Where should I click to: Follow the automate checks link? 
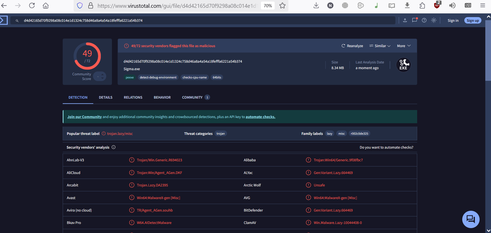(x=260, y=117)
